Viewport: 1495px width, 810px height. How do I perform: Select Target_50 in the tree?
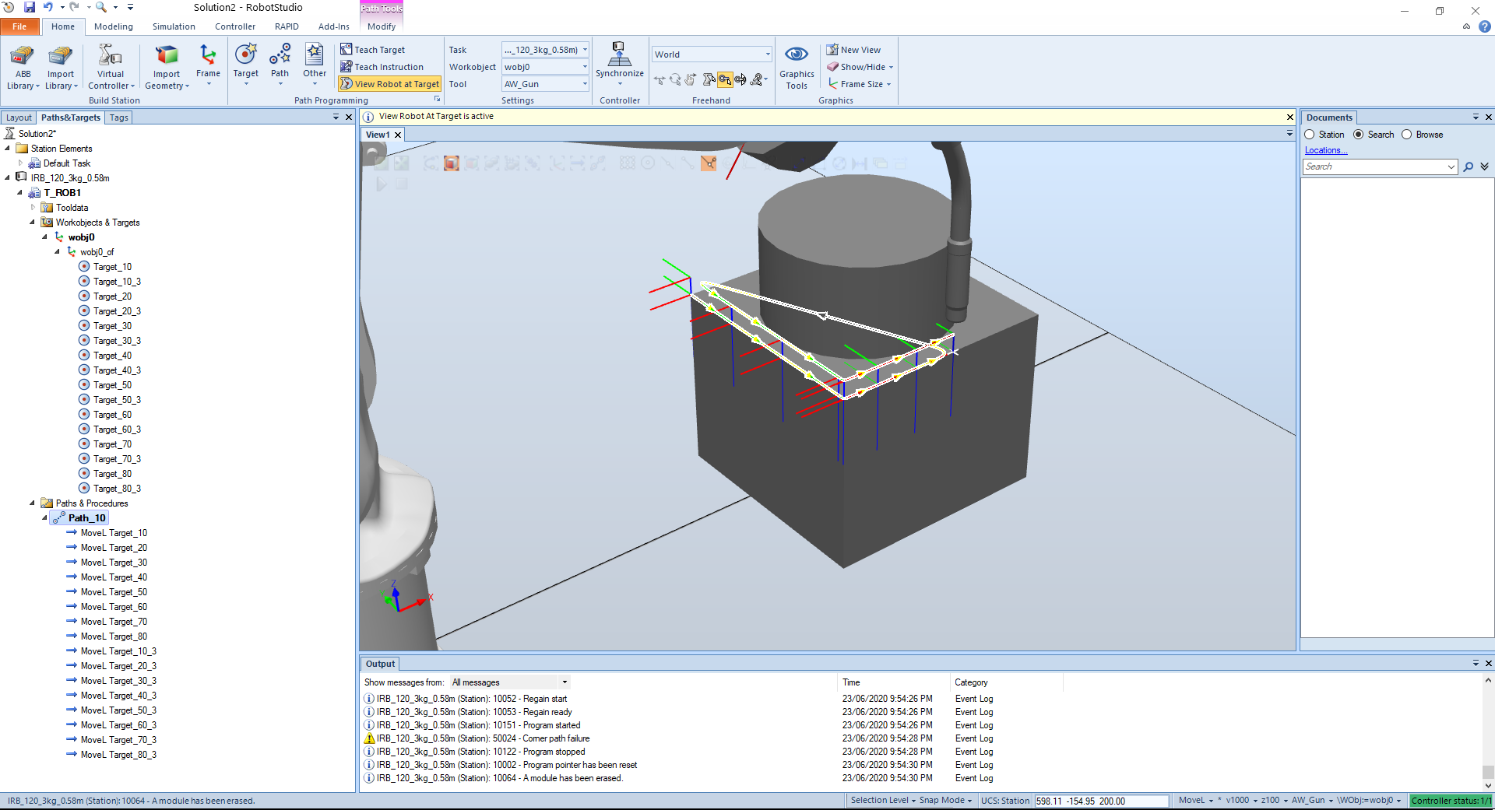[112, 385]
